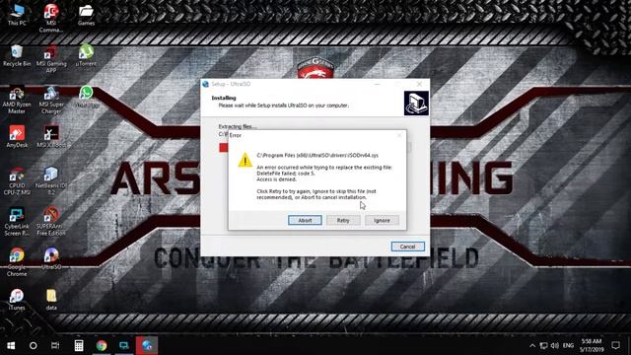Open Cortana search circle in taskbar
Image resolution: width=631 pixels, height=355 pixels.
(33, 345)
